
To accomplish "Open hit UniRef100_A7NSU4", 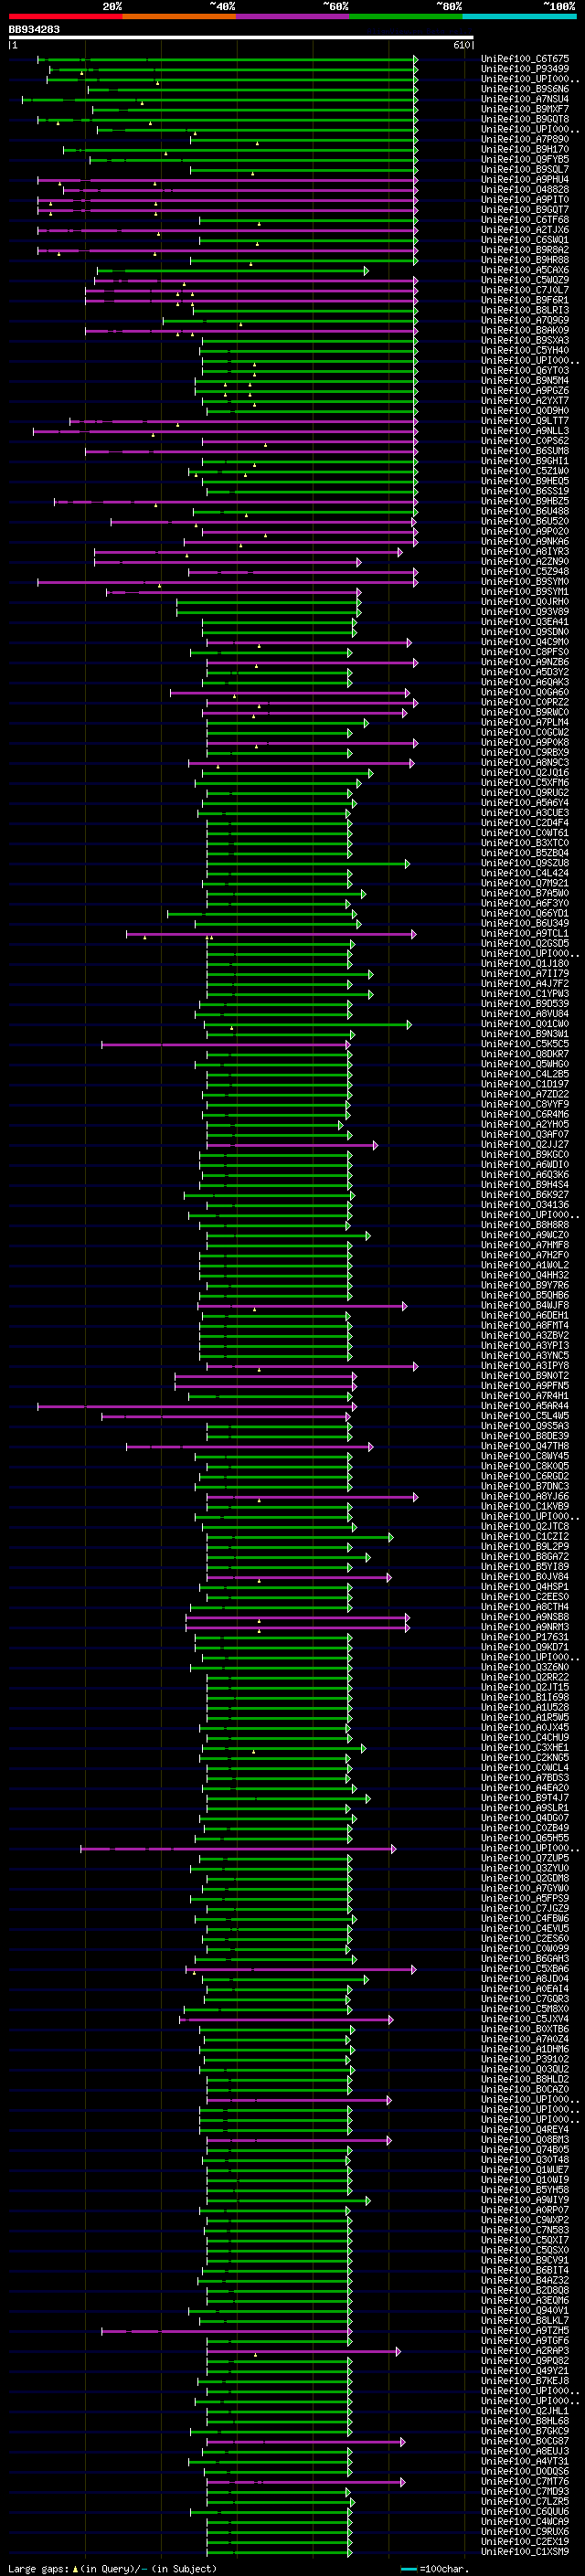I will pyautogui.click(x=525, y=99).
